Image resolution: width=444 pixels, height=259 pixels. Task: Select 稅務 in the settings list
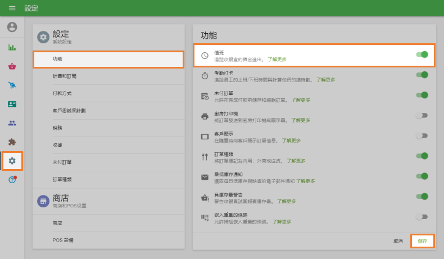point(108,128)
